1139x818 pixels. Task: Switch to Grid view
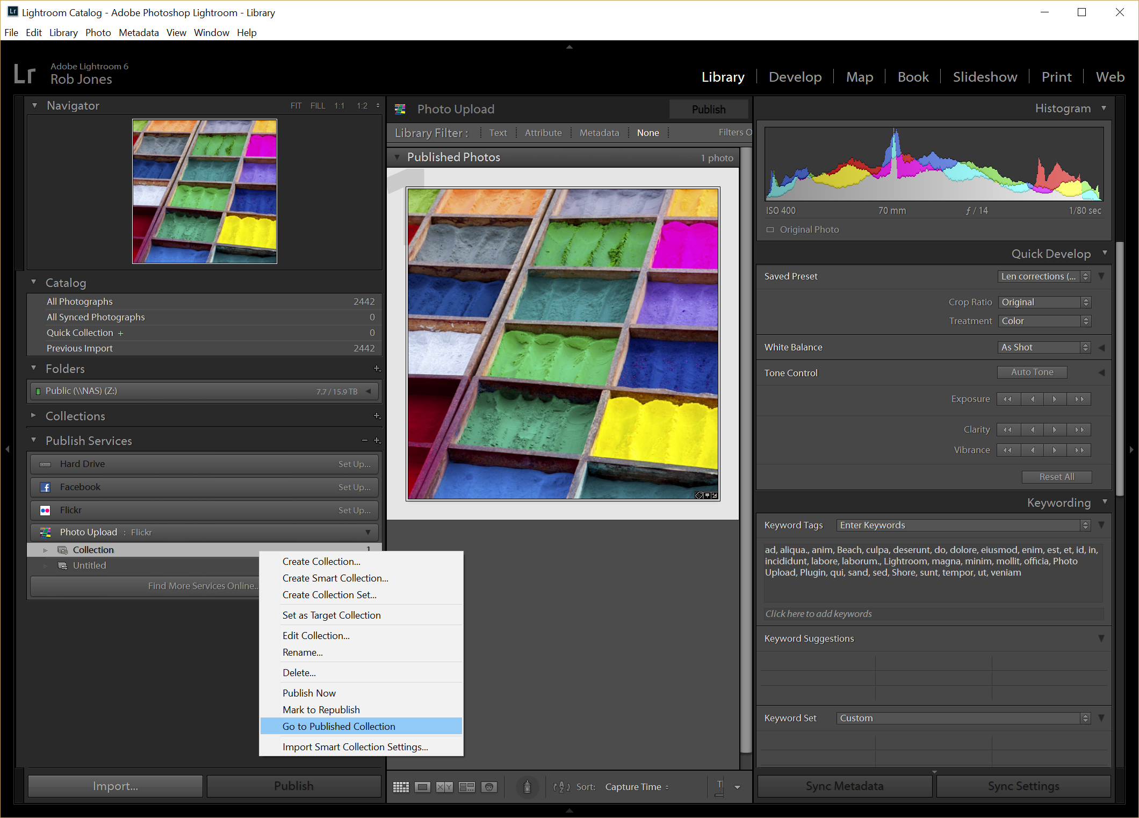coord(401,787)
